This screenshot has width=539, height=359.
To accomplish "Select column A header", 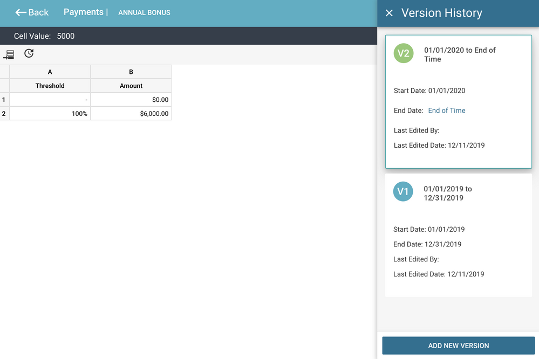I will tap(50, 71).
